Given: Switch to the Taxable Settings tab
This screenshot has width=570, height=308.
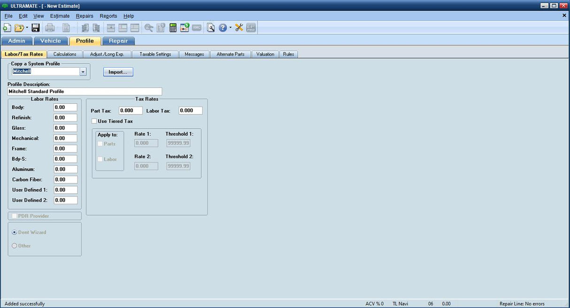Looking at the screenshot, I should [155, 54].
